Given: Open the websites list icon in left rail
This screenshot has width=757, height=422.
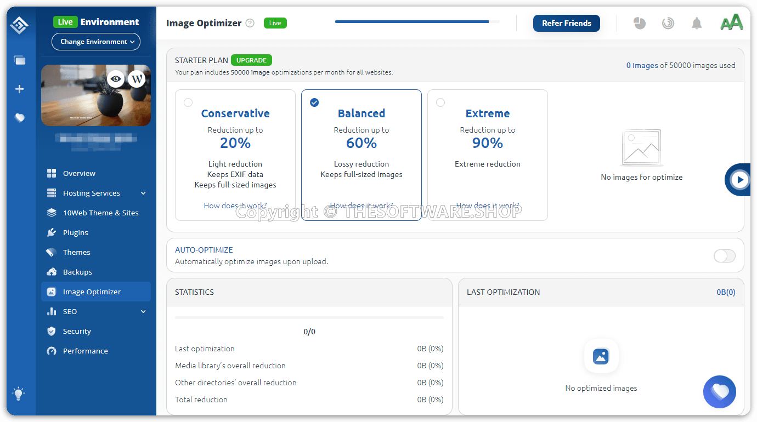Looking at the screenshot, I should 20,60.
